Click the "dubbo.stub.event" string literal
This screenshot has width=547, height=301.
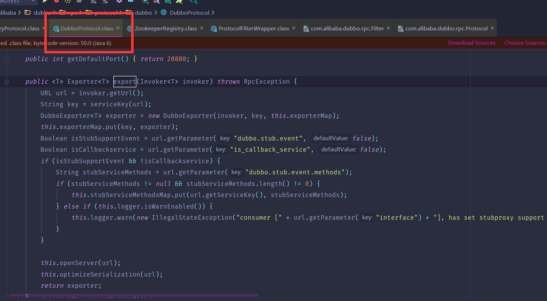pos(269,138)
